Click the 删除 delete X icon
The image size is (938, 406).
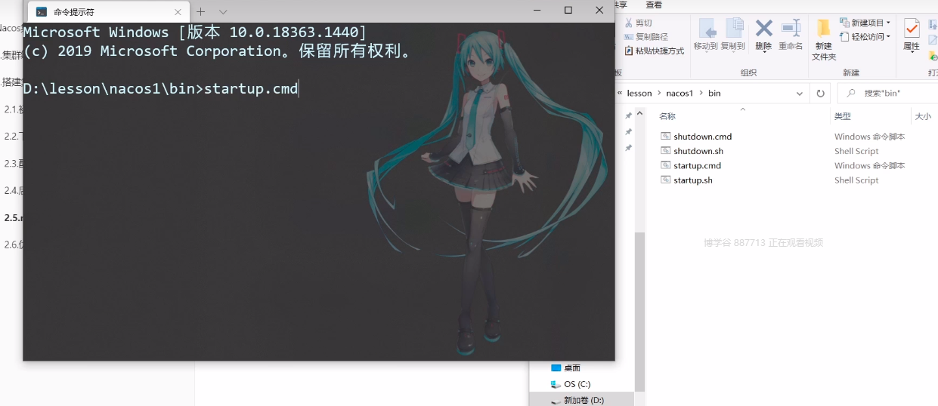point(763,28)
